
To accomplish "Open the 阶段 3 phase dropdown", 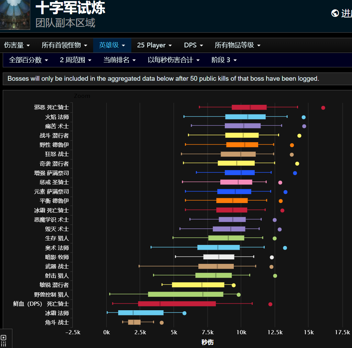I will (223, 60).
